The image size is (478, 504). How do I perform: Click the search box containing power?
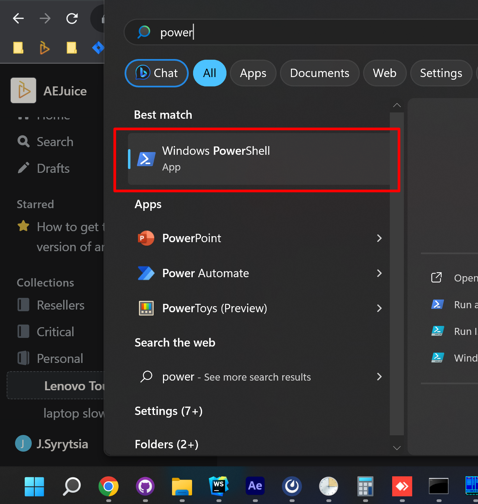301,32
